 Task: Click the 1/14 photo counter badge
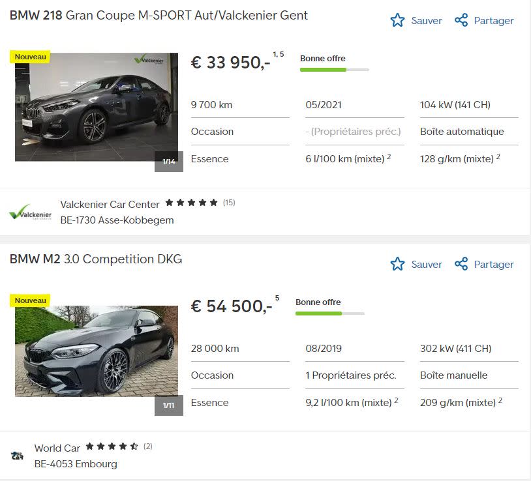[169, 162]
